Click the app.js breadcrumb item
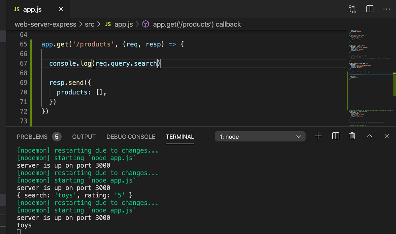Image resolution: width=396 pixels, height=234 pixels. [123, 24]
